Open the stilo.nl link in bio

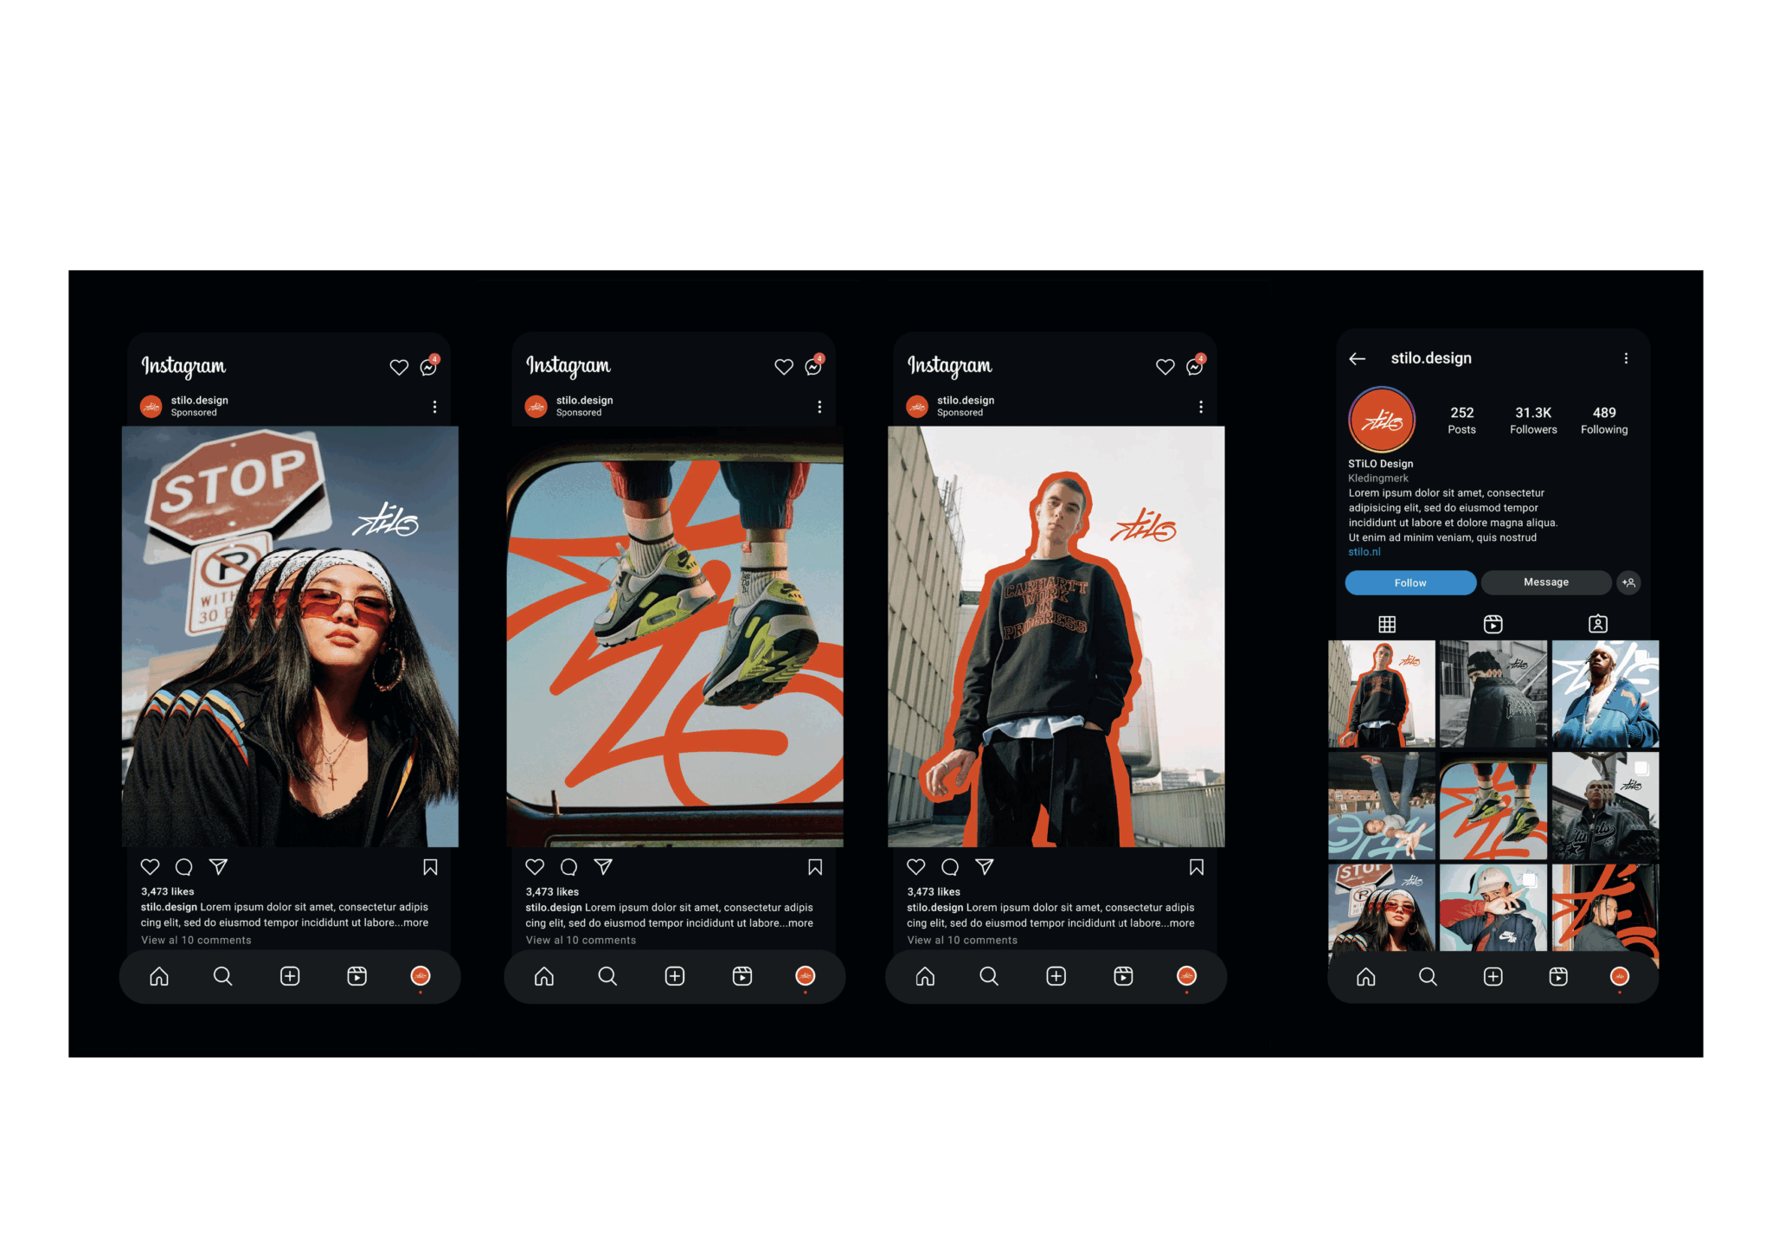coord(1364,552)
